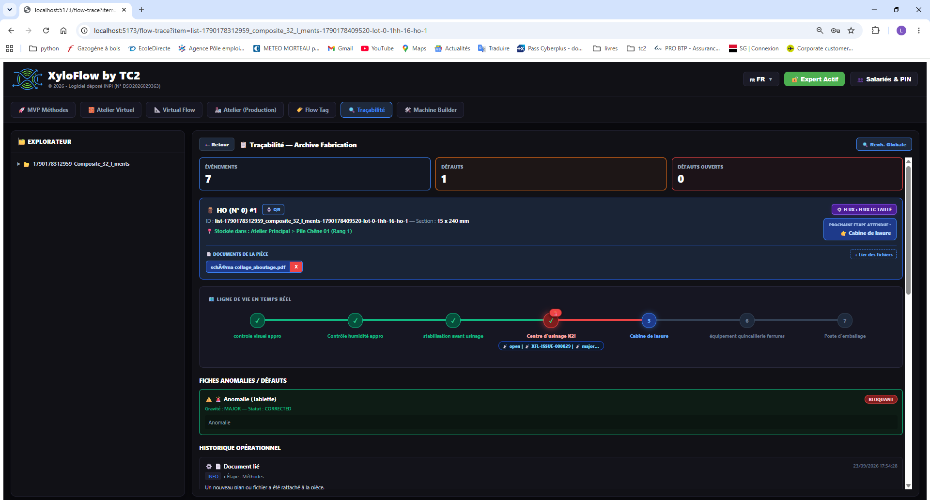The width and height of the screenshot is (930, 500).
Task: View site information icon beside URL
Action: [x=84, y=31]
